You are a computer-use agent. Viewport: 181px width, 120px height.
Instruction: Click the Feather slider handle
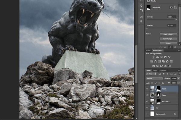(147, 28)
